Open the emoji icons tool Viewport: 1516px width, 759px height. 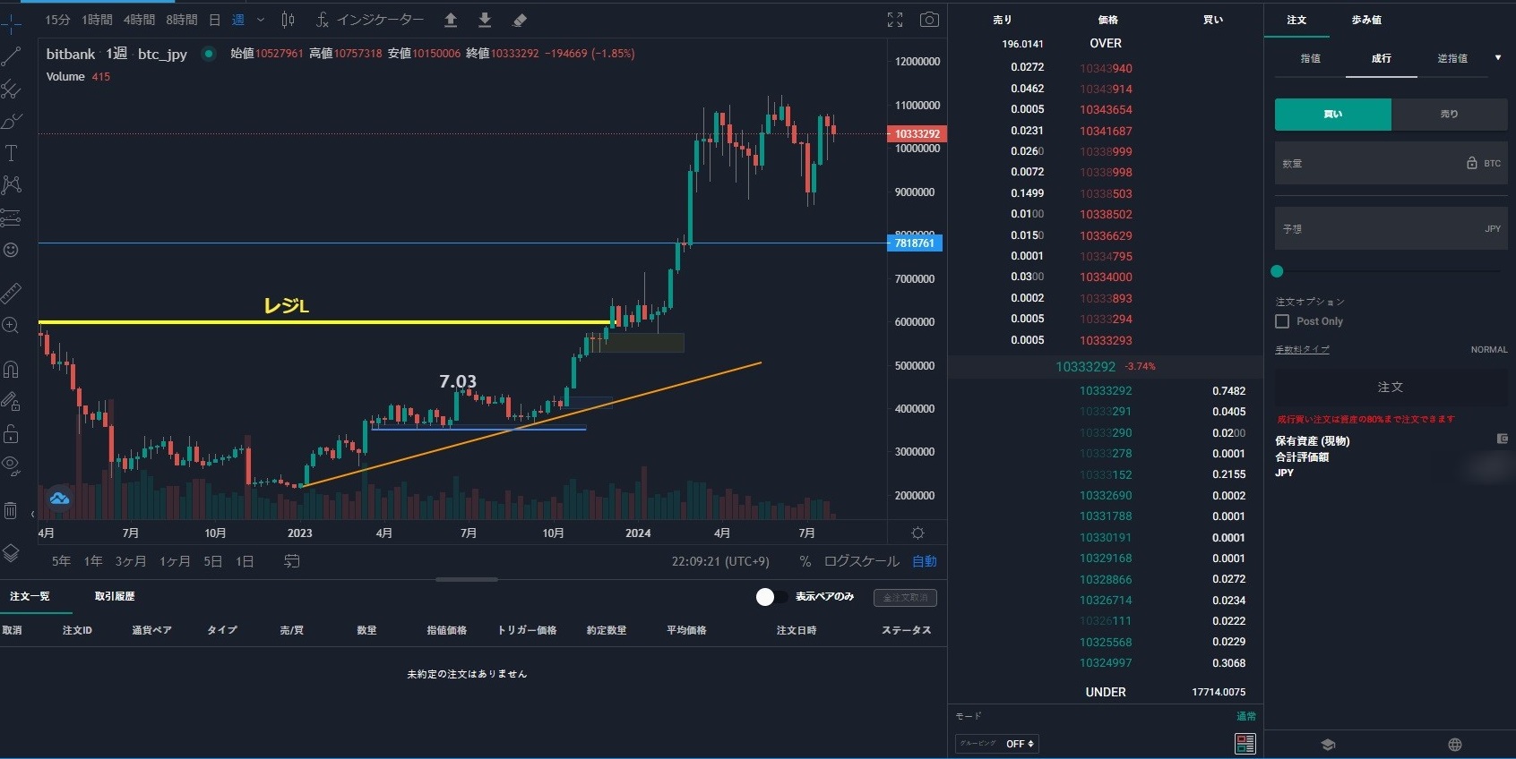11,250
